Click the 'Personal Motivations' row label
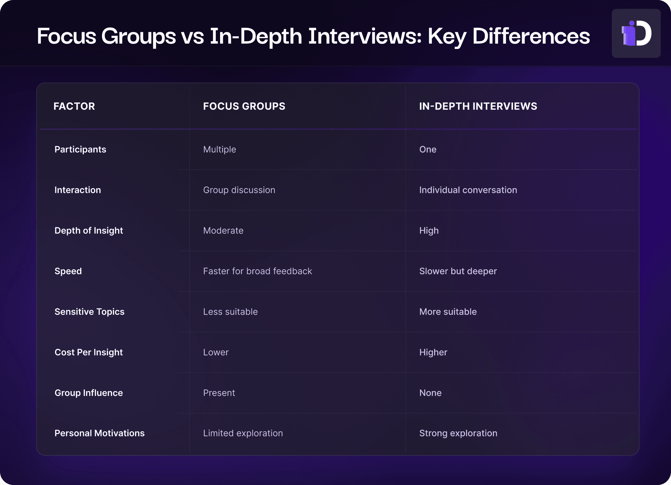The image size is (671, 485). point(99,433)
